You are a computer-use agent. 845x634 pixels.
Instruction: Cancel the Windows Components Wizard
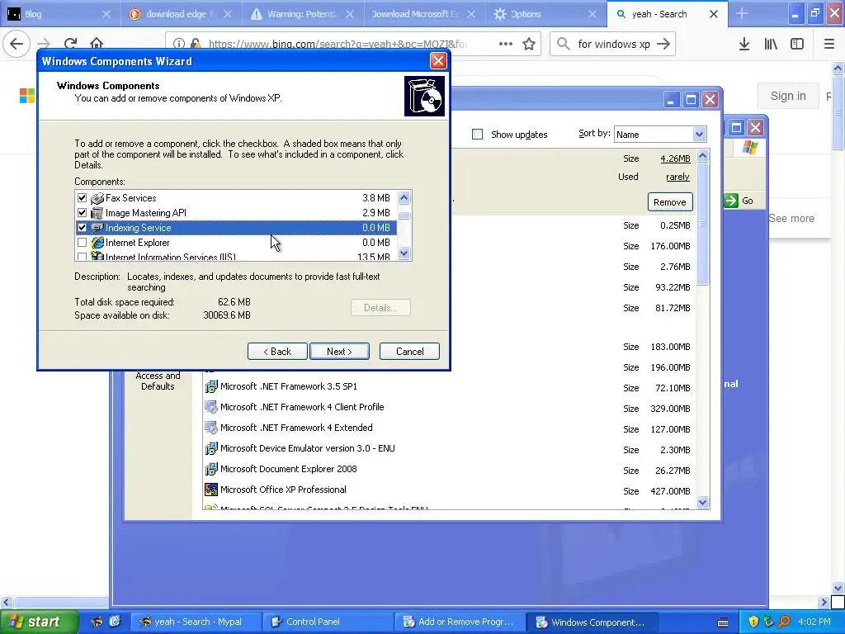tap(409, 352)
